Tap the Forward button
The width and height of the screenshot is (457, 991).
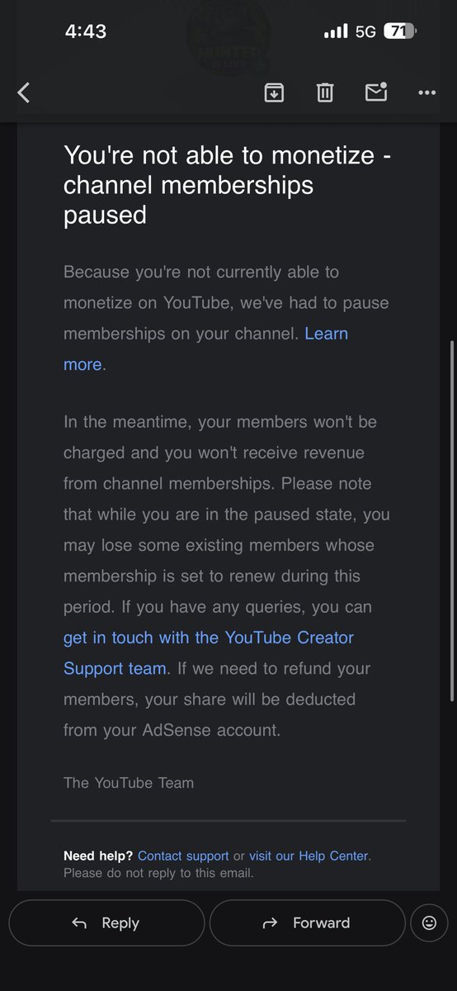point(307,922)
